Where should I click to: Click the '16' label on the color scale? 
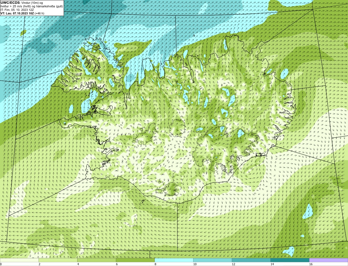[311, 264]
